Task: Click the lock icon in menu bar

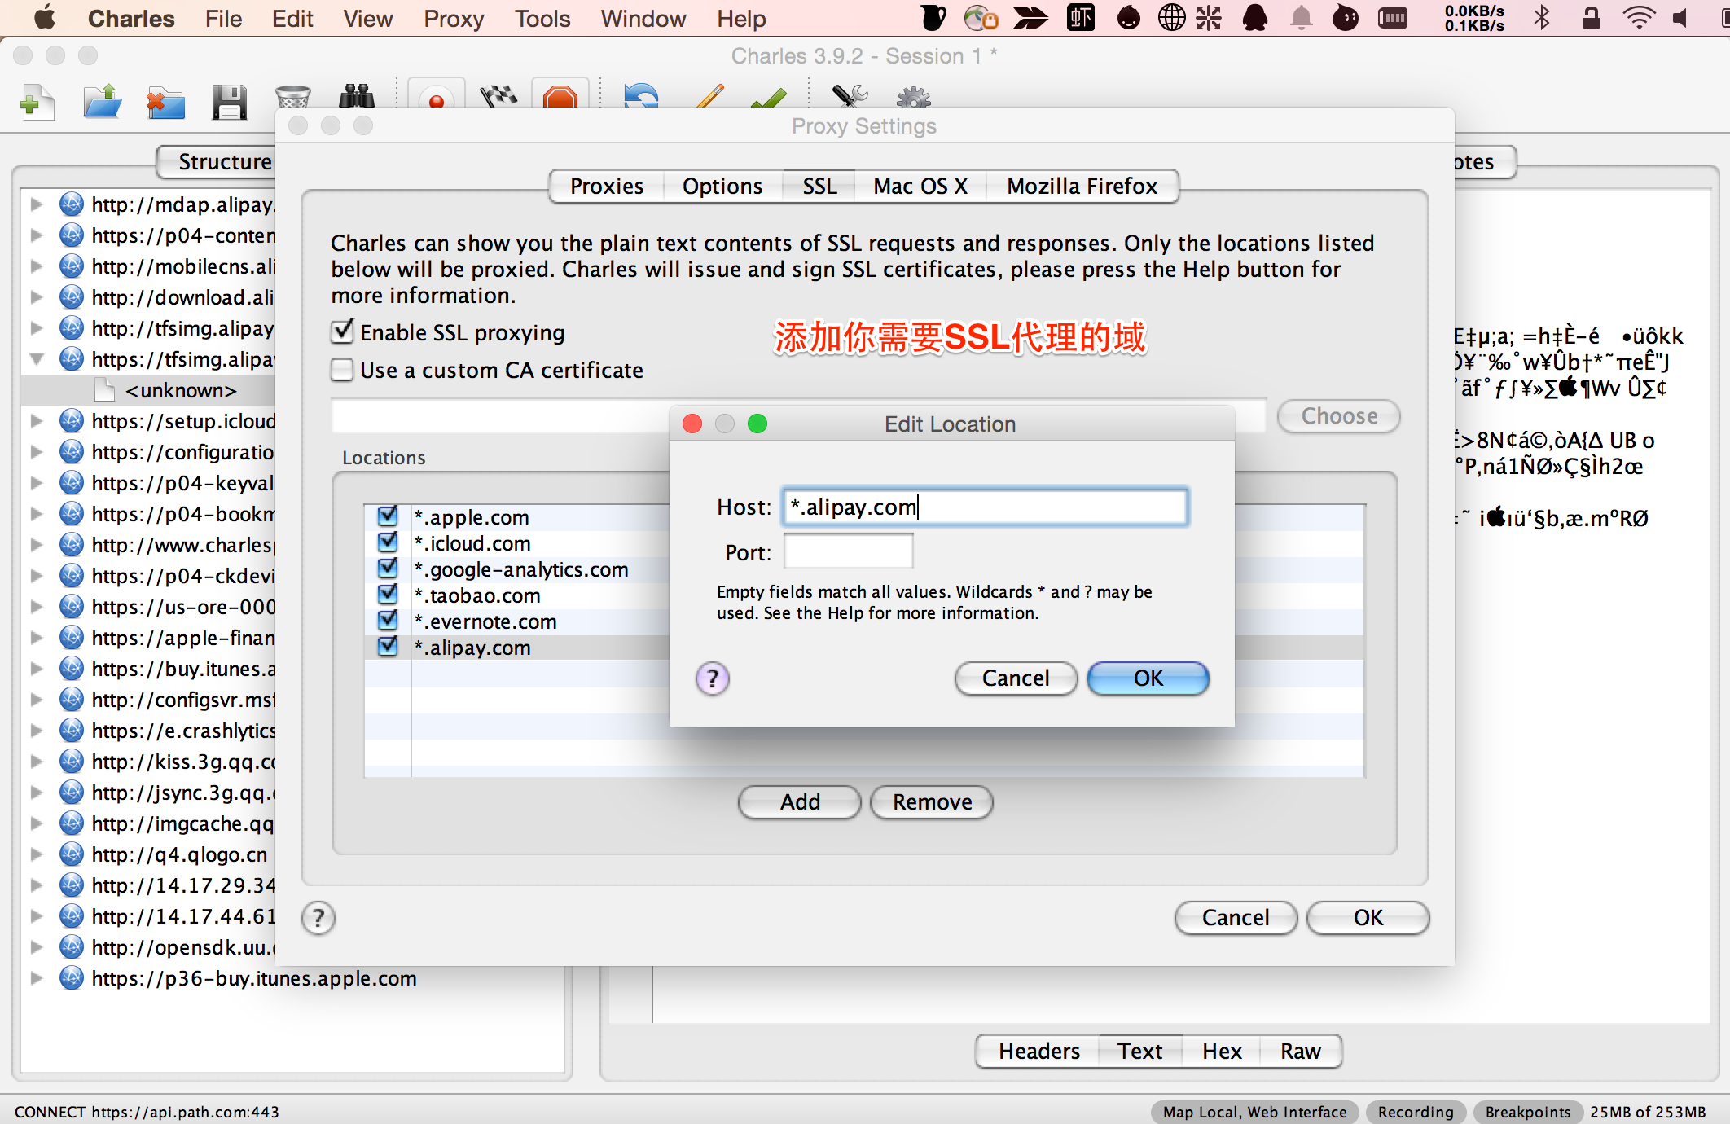Action: [x=1591, y=18]
